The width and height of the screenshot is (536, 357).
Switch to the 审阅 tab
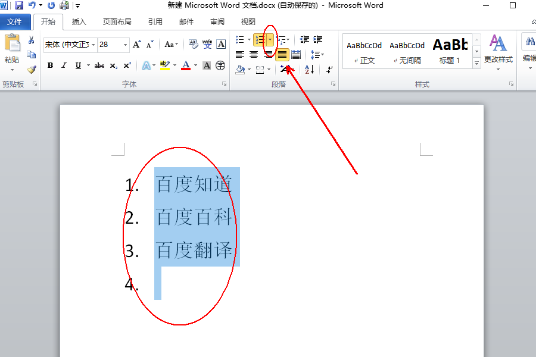click(217, 22)
